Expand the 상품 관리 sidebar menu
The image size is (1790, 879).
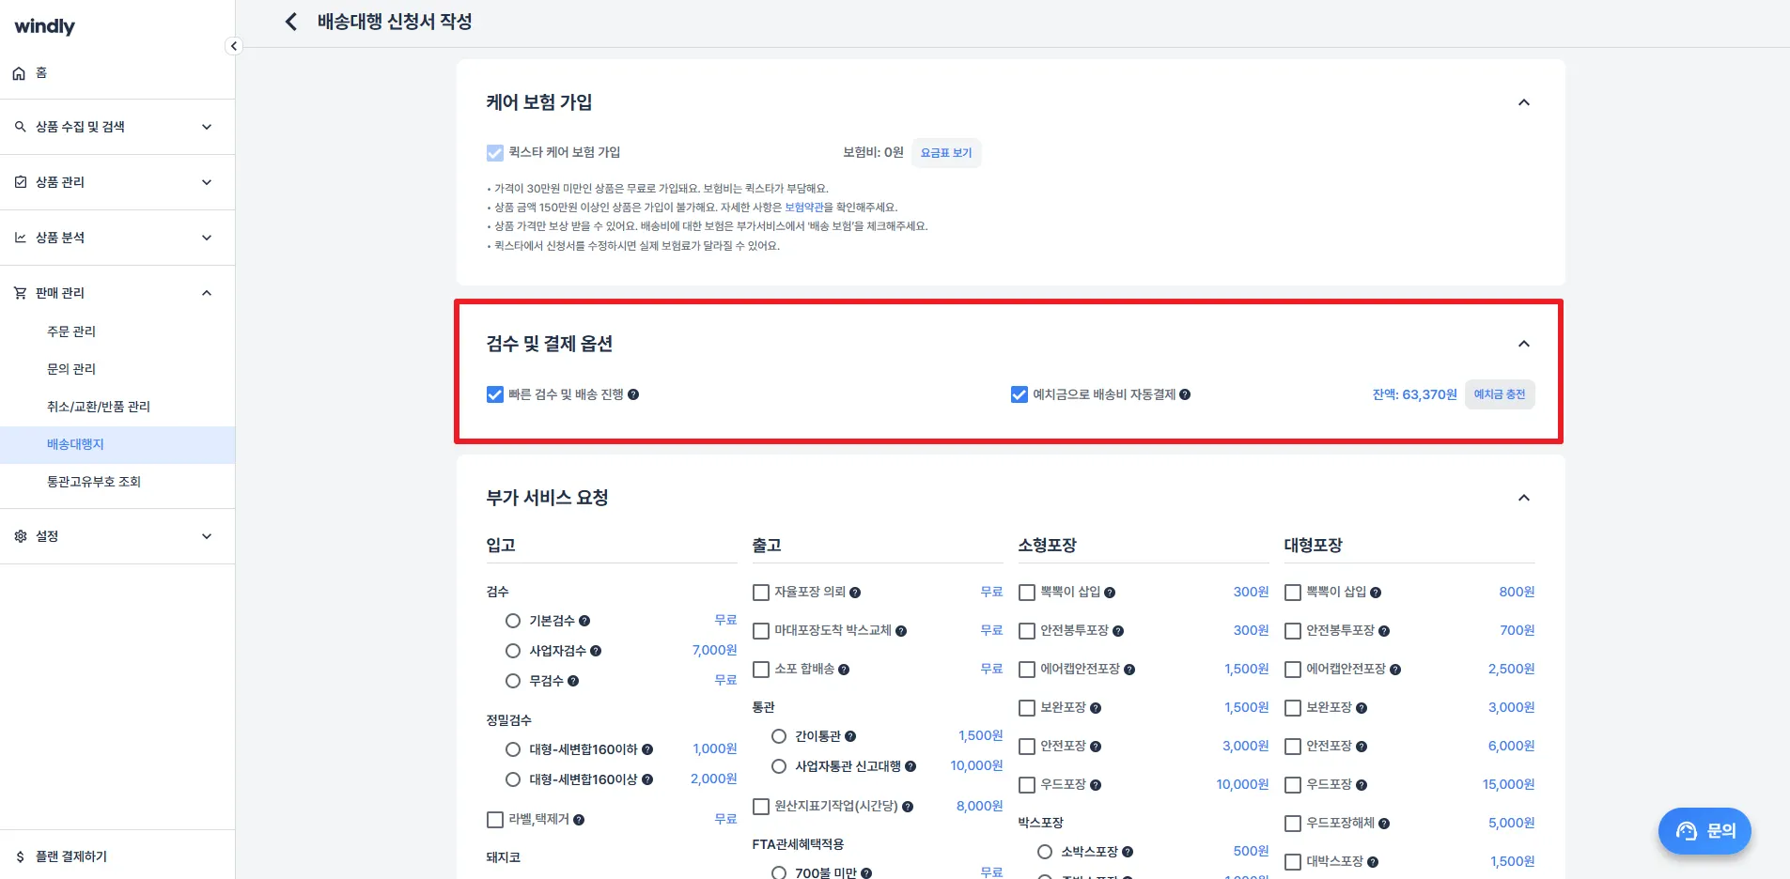(117, 182)
